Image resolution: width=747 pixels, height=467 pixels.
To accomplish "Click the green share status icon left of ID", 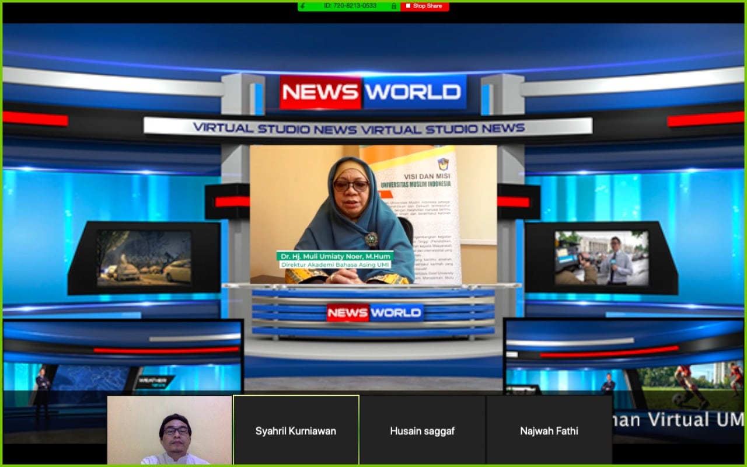I will coord(303,6).
